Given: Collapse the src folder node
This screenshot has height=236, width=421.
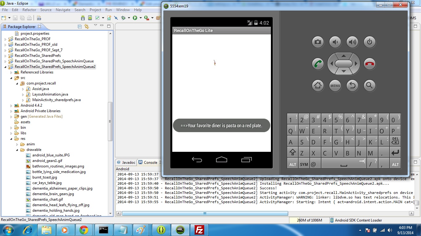Looking at the screenshot, I should click(11, 78).
